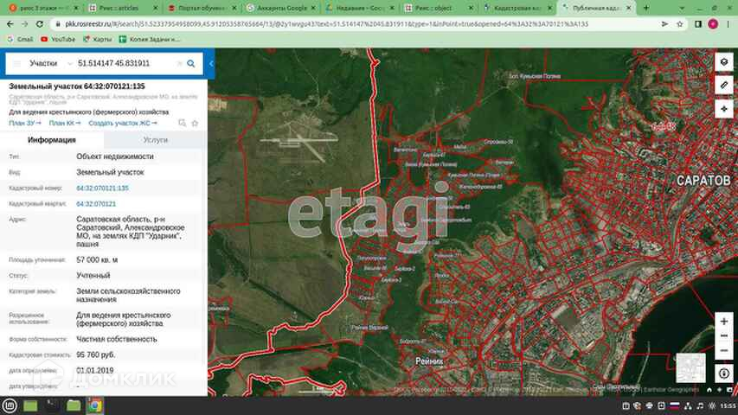Open the Копия Задачи bookmark

coord(149,40)
